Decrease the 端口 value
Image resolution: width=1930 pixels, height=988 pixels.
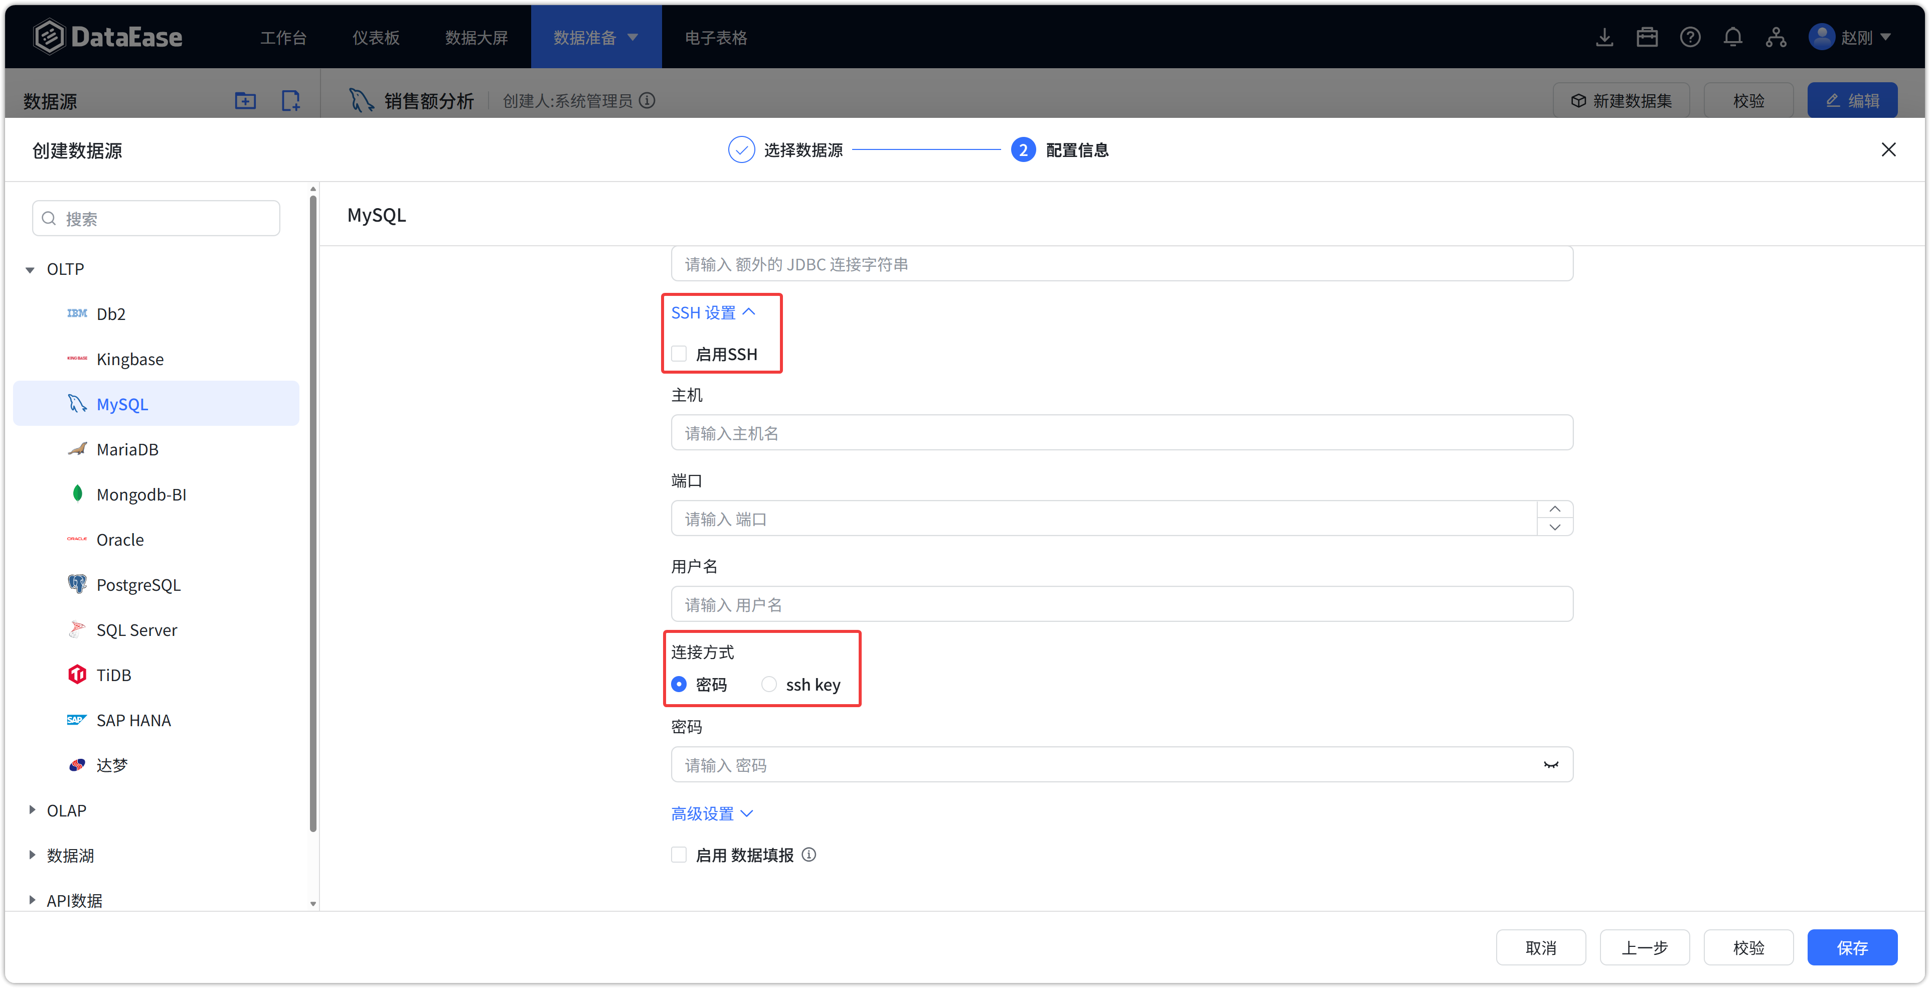click(1555, 527)
